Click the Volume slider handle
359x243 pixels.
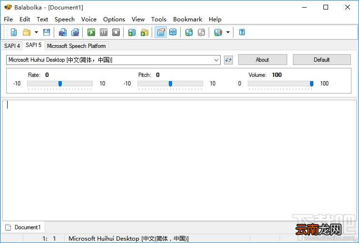point(311,84)
